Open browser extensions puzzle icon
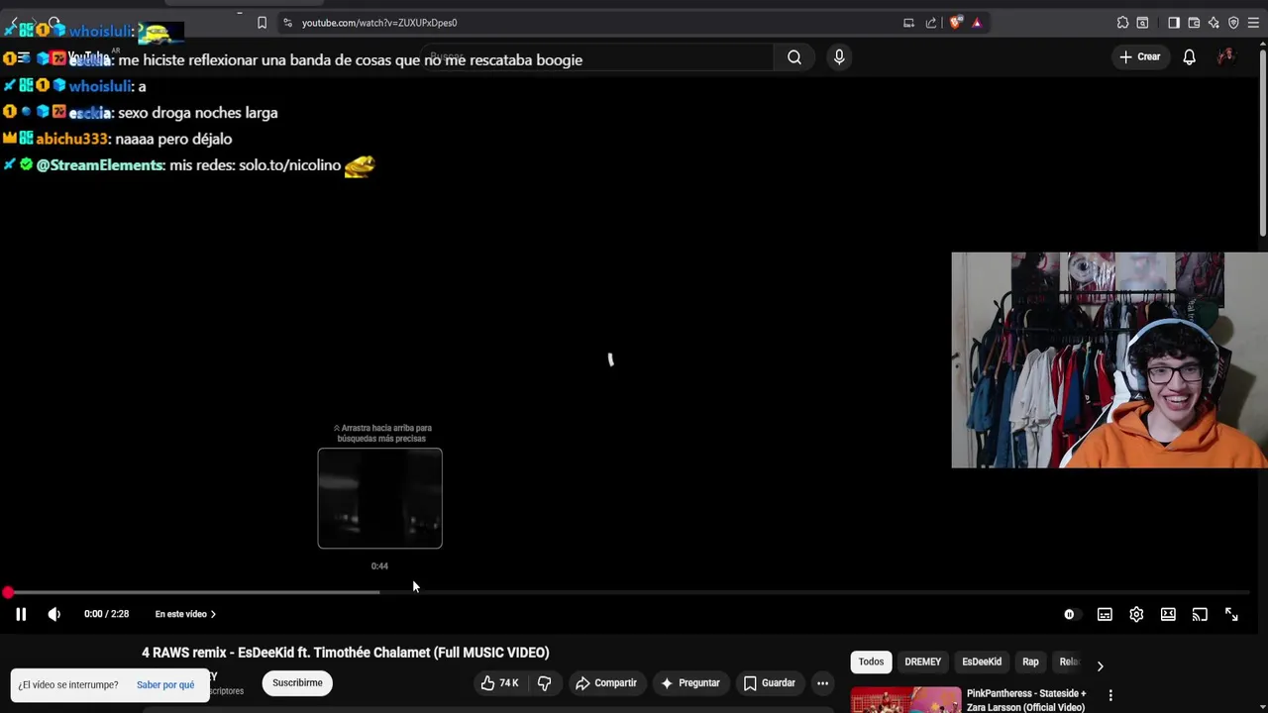 point(1122,23)
